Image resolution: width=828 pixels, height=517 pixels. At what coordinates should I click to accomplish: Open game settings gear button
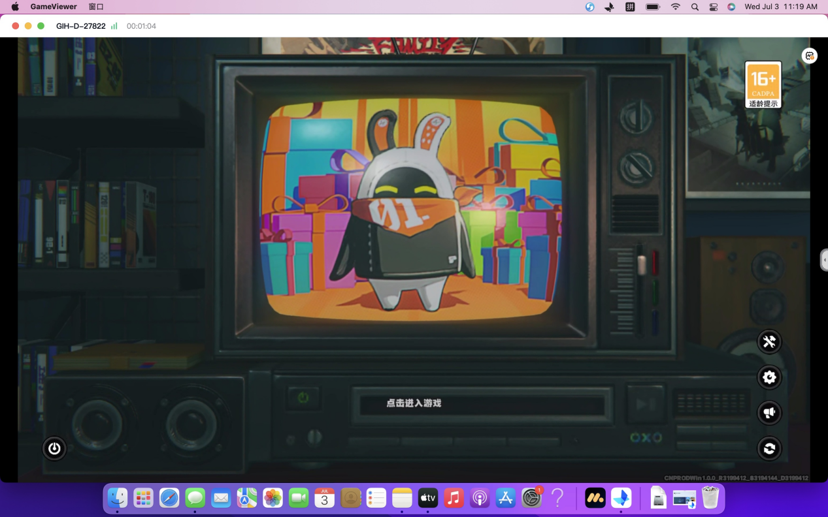769,377
